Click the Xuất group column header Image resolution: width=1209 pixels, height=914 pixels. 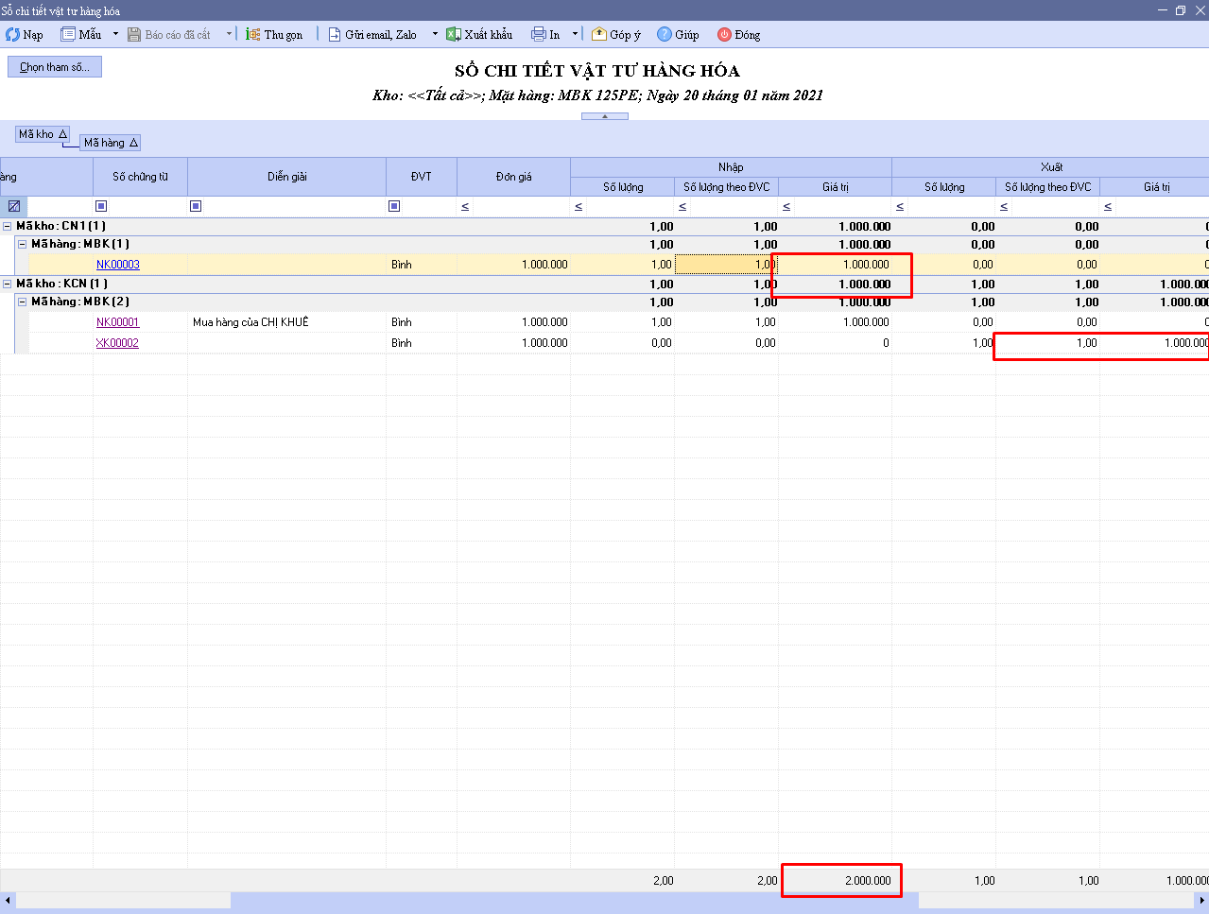(x=1051, y=167)
